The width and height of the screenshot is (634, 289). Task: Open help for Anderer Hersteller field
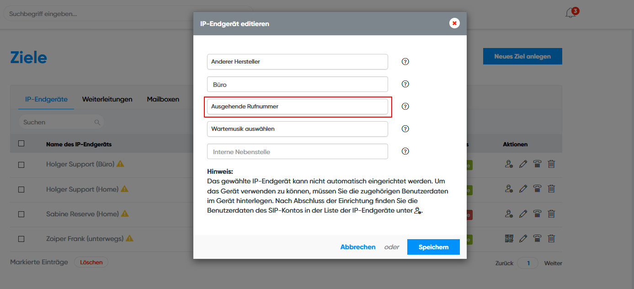pyautogui.click(x=405, y=62)
